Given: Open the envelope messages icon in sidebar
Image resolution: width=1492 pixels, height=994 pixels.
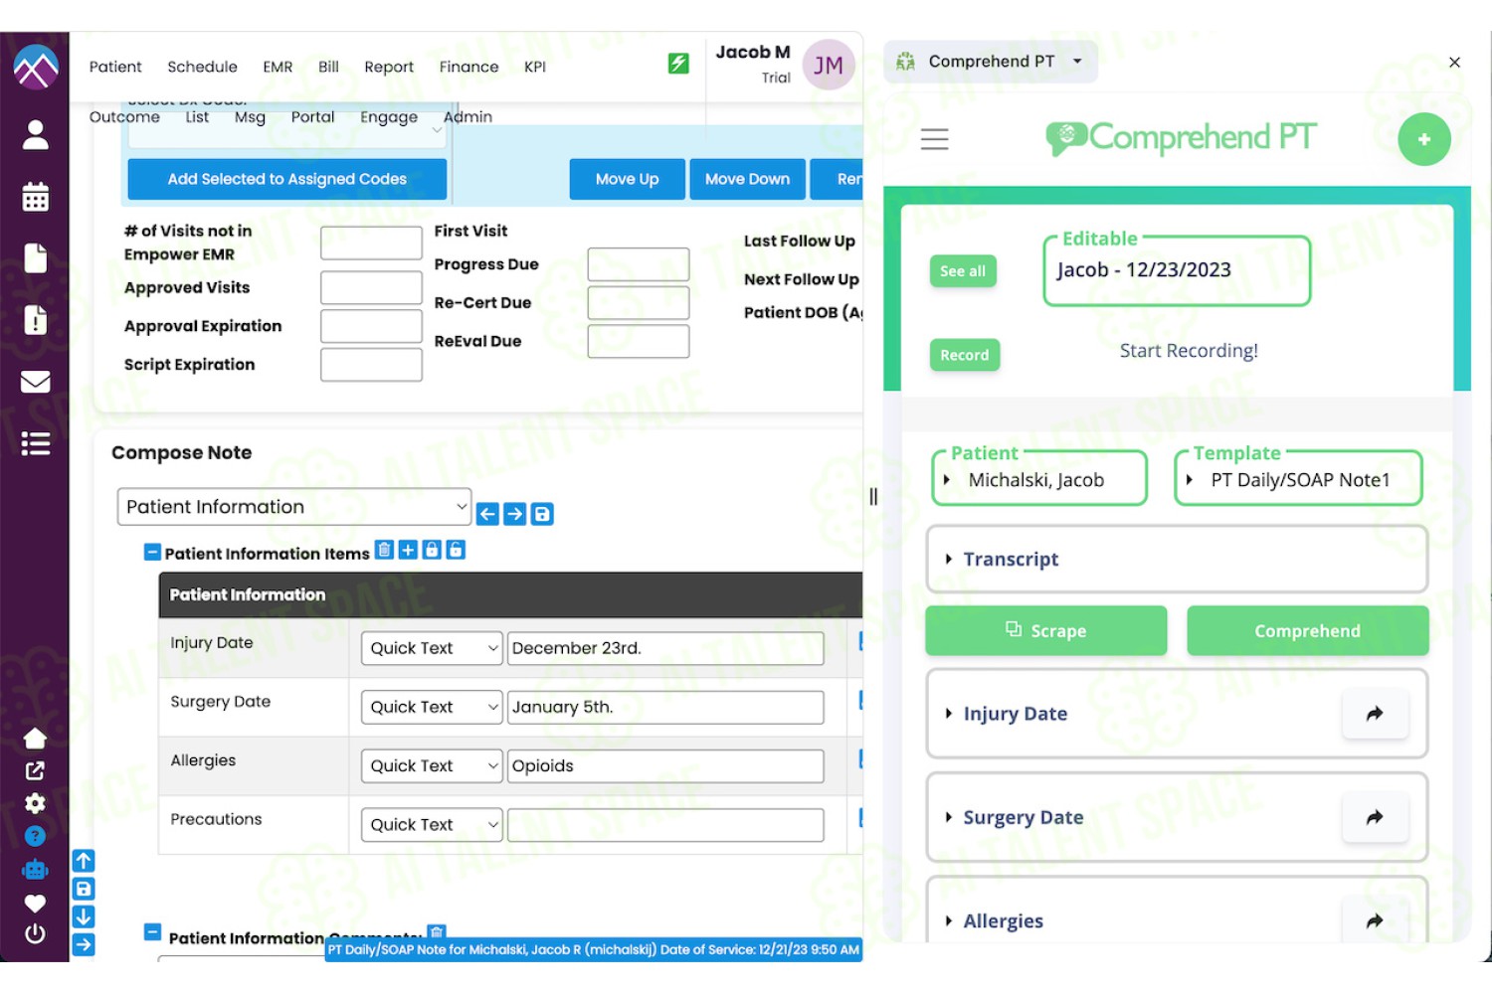Looking at the screenshot, I should (35, 382).
